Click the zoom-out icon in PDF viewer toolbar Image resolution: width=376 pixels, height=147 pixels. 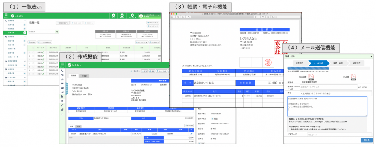coord(178,17)
